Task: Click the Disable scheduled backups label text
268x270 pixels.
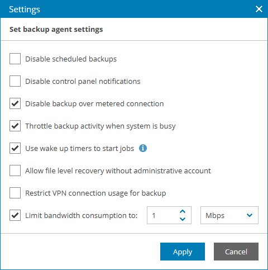Action: (x=71, y=59)
